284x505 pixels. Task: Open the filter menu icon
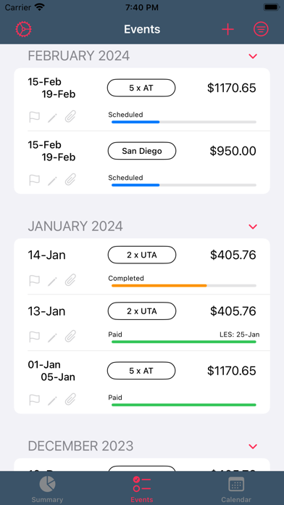tap(261, 29)
